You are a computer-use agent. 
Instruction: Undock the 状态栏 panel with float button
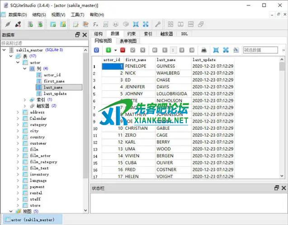pos(277,188)
